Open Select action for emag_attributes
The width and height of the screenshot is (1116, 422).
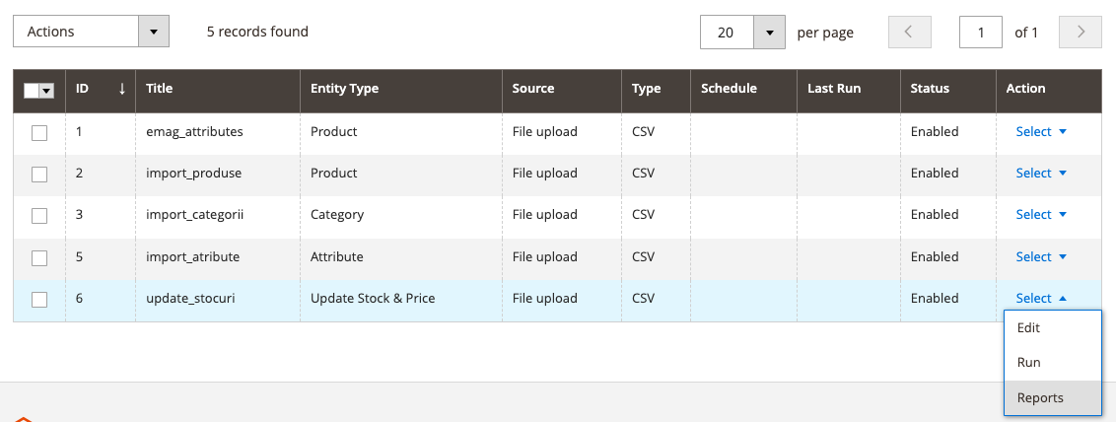point(1041,132)
